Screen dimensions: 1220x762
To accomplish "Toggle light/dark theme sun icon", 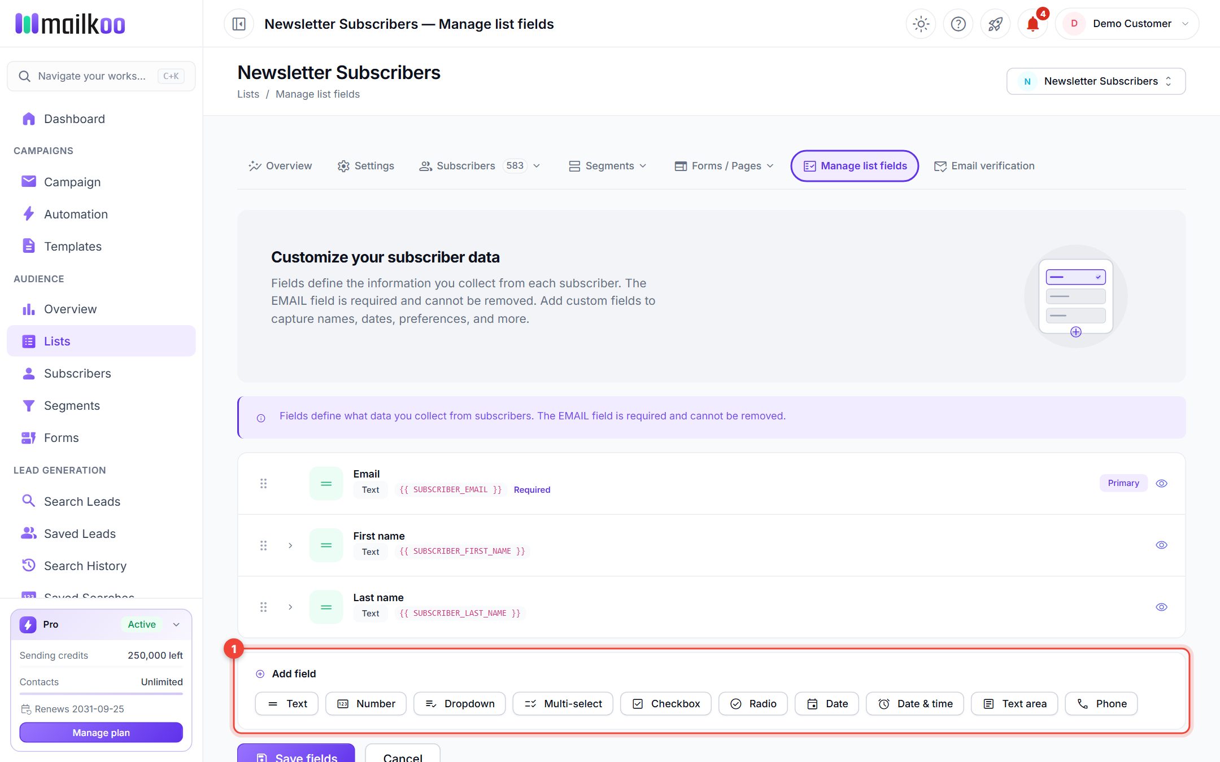I will click(x=921, y=24).
